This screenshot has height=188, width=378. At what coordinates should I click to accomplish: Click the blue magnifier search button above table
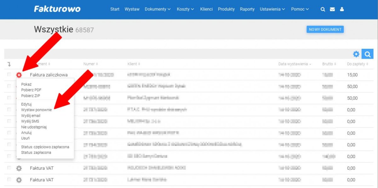tap(367, 54)
